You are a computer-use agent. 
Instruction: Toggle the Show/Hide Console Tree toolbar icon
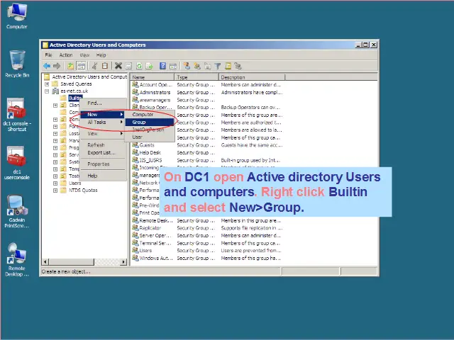81,66
